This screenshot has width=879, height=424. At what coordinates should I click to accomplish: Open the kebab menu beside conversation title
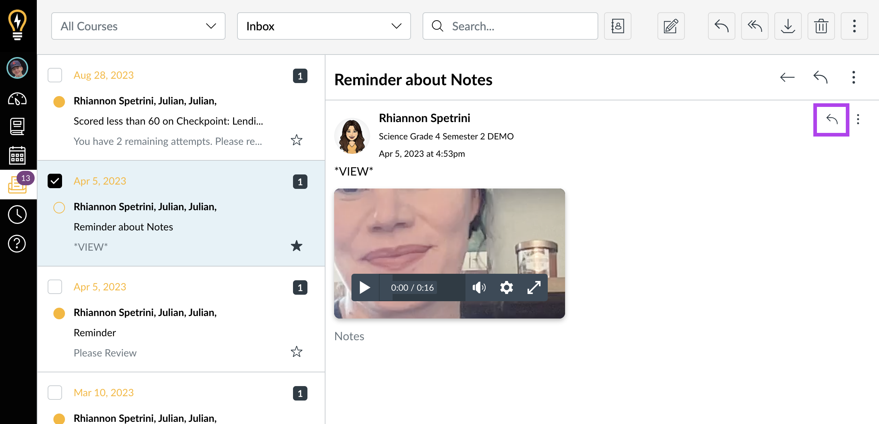click(x=853, y=77)
